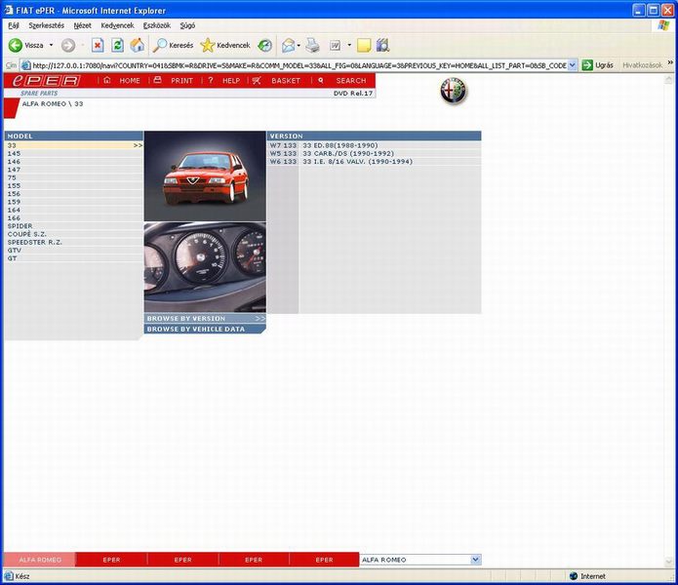Image resolution: width=678 pixels, height=585 pixels.
Task: Select model 166
Action: (73, 218)
